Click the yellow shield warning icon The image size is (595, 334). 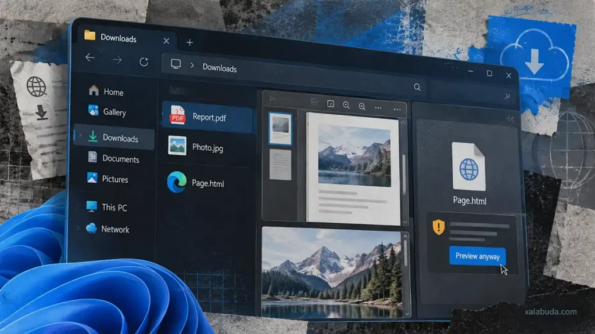[439, 227]
